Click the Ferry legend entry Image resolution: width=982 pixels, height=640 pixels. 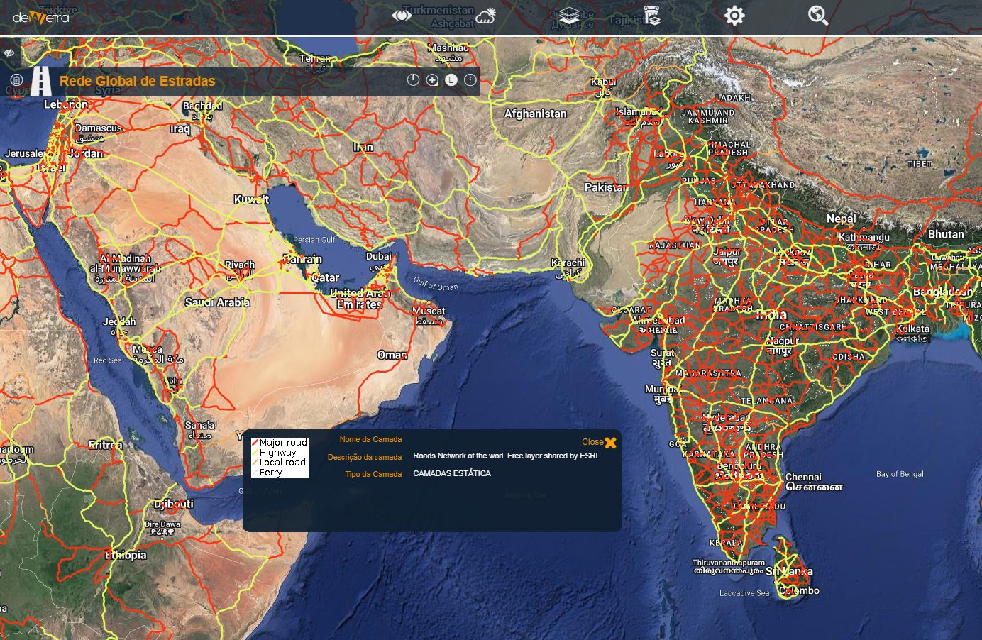click(x=267, y=473)
